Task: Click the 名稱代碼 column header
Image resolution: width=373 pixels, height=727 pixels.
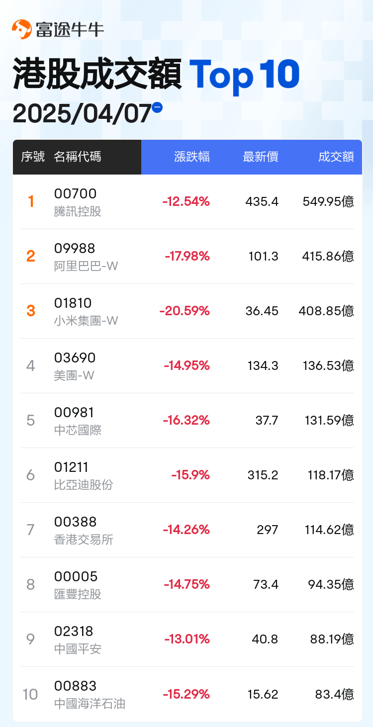Action: click(78, 157)
